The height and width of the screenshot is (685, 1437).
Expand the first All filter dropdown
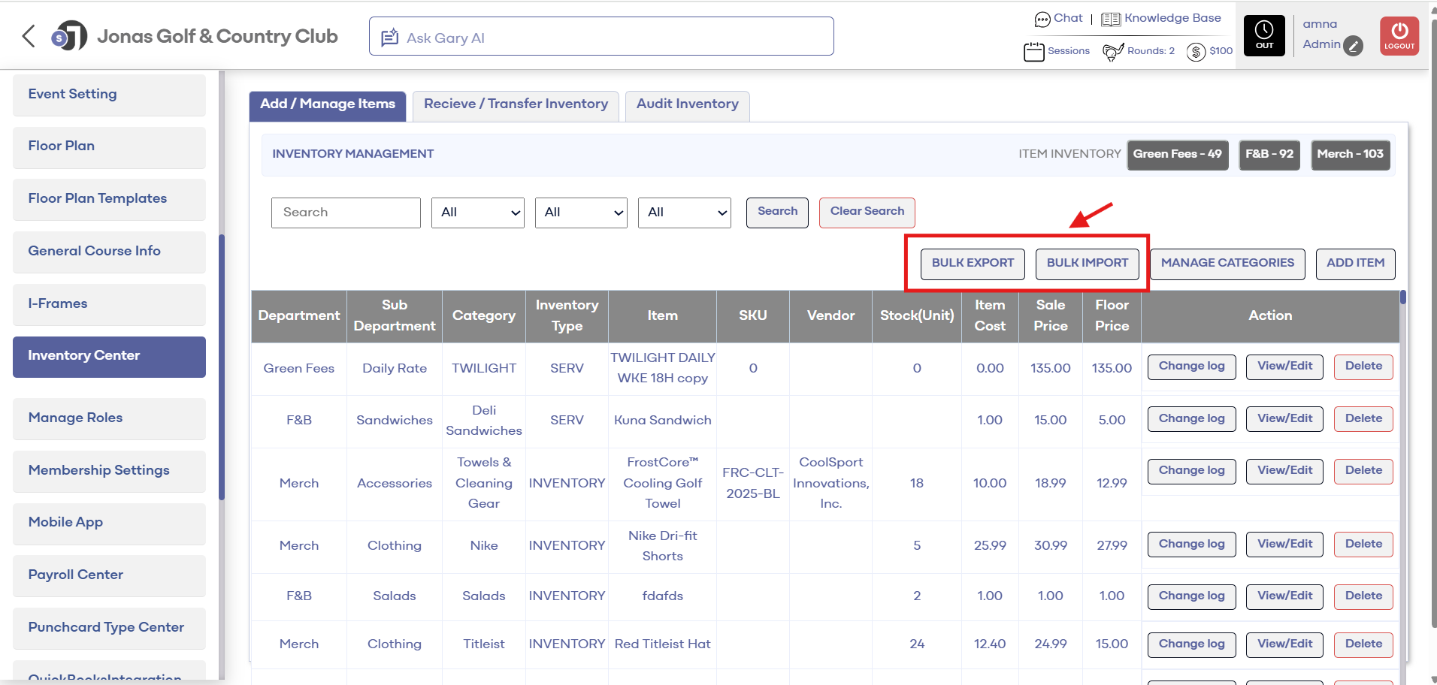[478, 213]
